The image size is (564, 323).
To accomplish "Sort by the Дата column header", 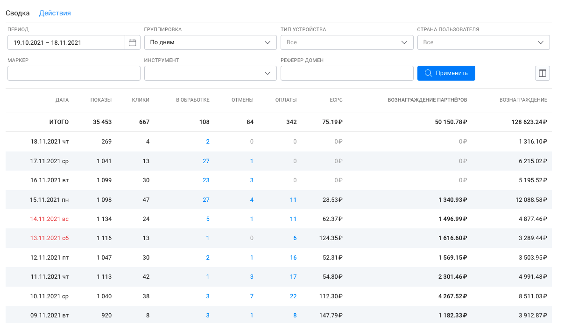I will coord(62,100).
